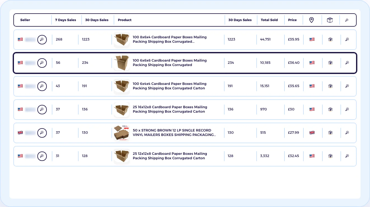
Task: Click total sold value 3,332
Action: pyautogui.click(x=265, y=156)
